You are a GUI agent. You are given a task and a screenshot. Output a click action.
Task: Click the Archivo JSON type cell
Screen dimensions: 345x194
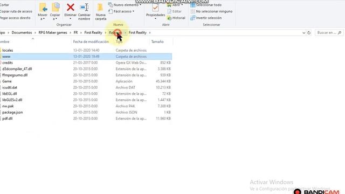click(x=126, y=112)
